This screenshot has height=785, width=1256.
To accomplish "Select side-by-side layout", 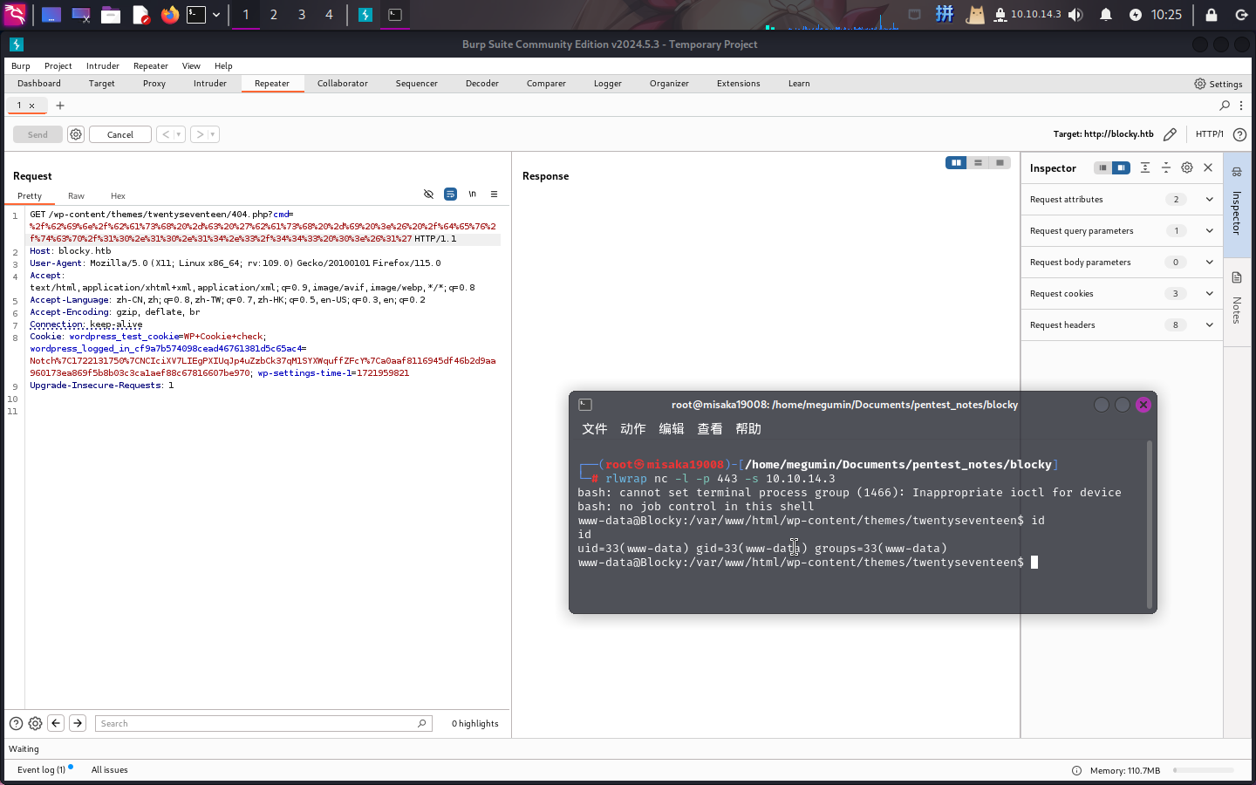I will pos(956,163).
